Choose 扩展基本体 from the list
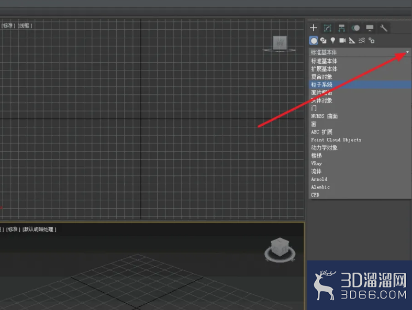The height and width of the screenshot is (310, 412). (x=360, y=69)
